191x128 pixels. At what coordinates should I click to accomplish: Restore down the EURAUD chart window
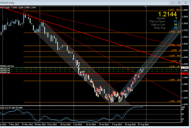[x=179, y=3]
